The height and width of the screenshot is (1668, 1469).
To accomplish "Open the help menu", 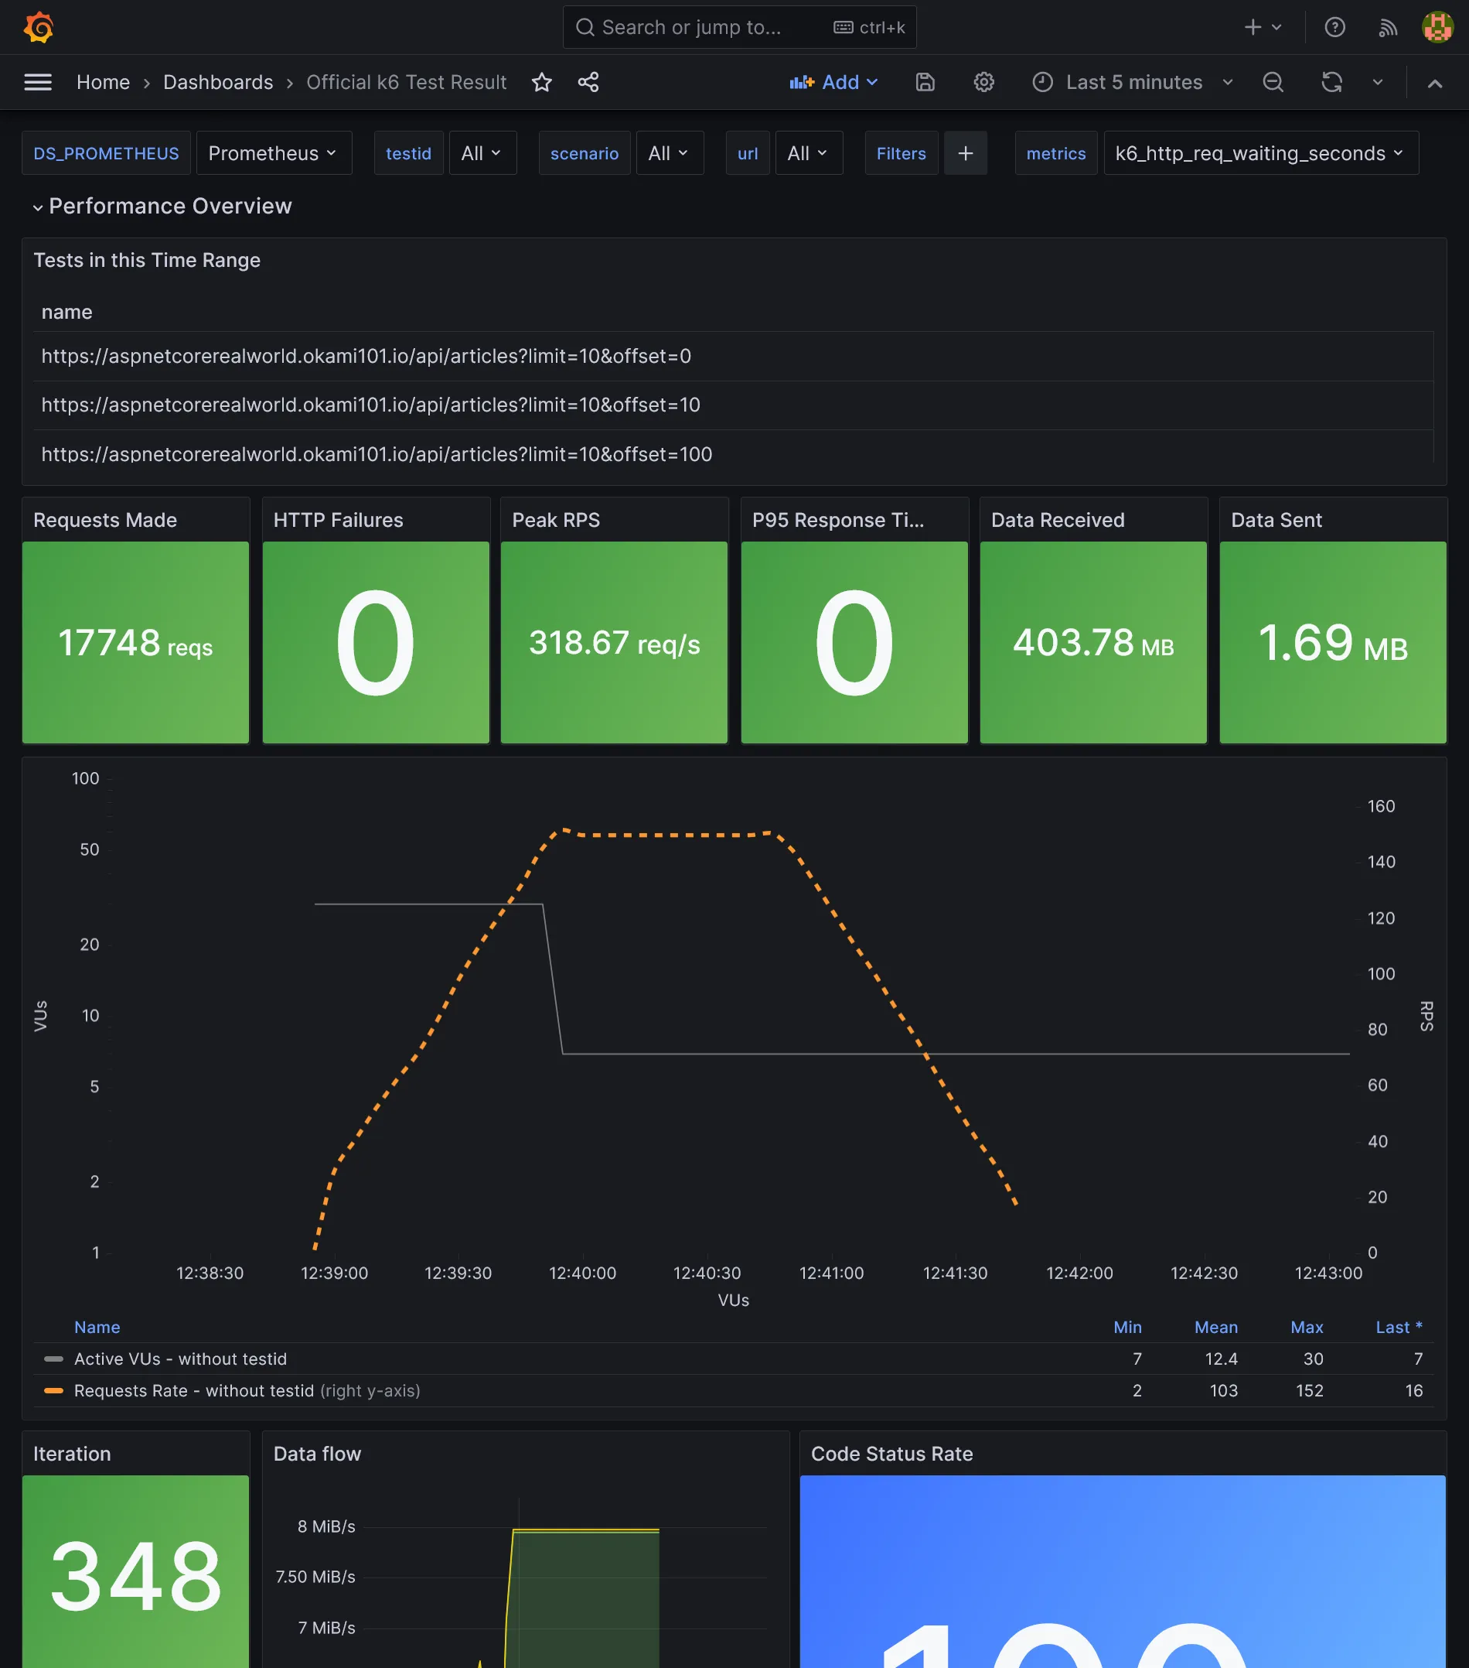I will click(1335, 27).
